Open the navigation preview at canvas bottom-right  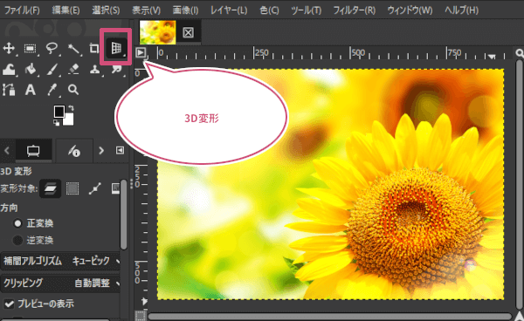pyautogui.click(x=520, y=317)
